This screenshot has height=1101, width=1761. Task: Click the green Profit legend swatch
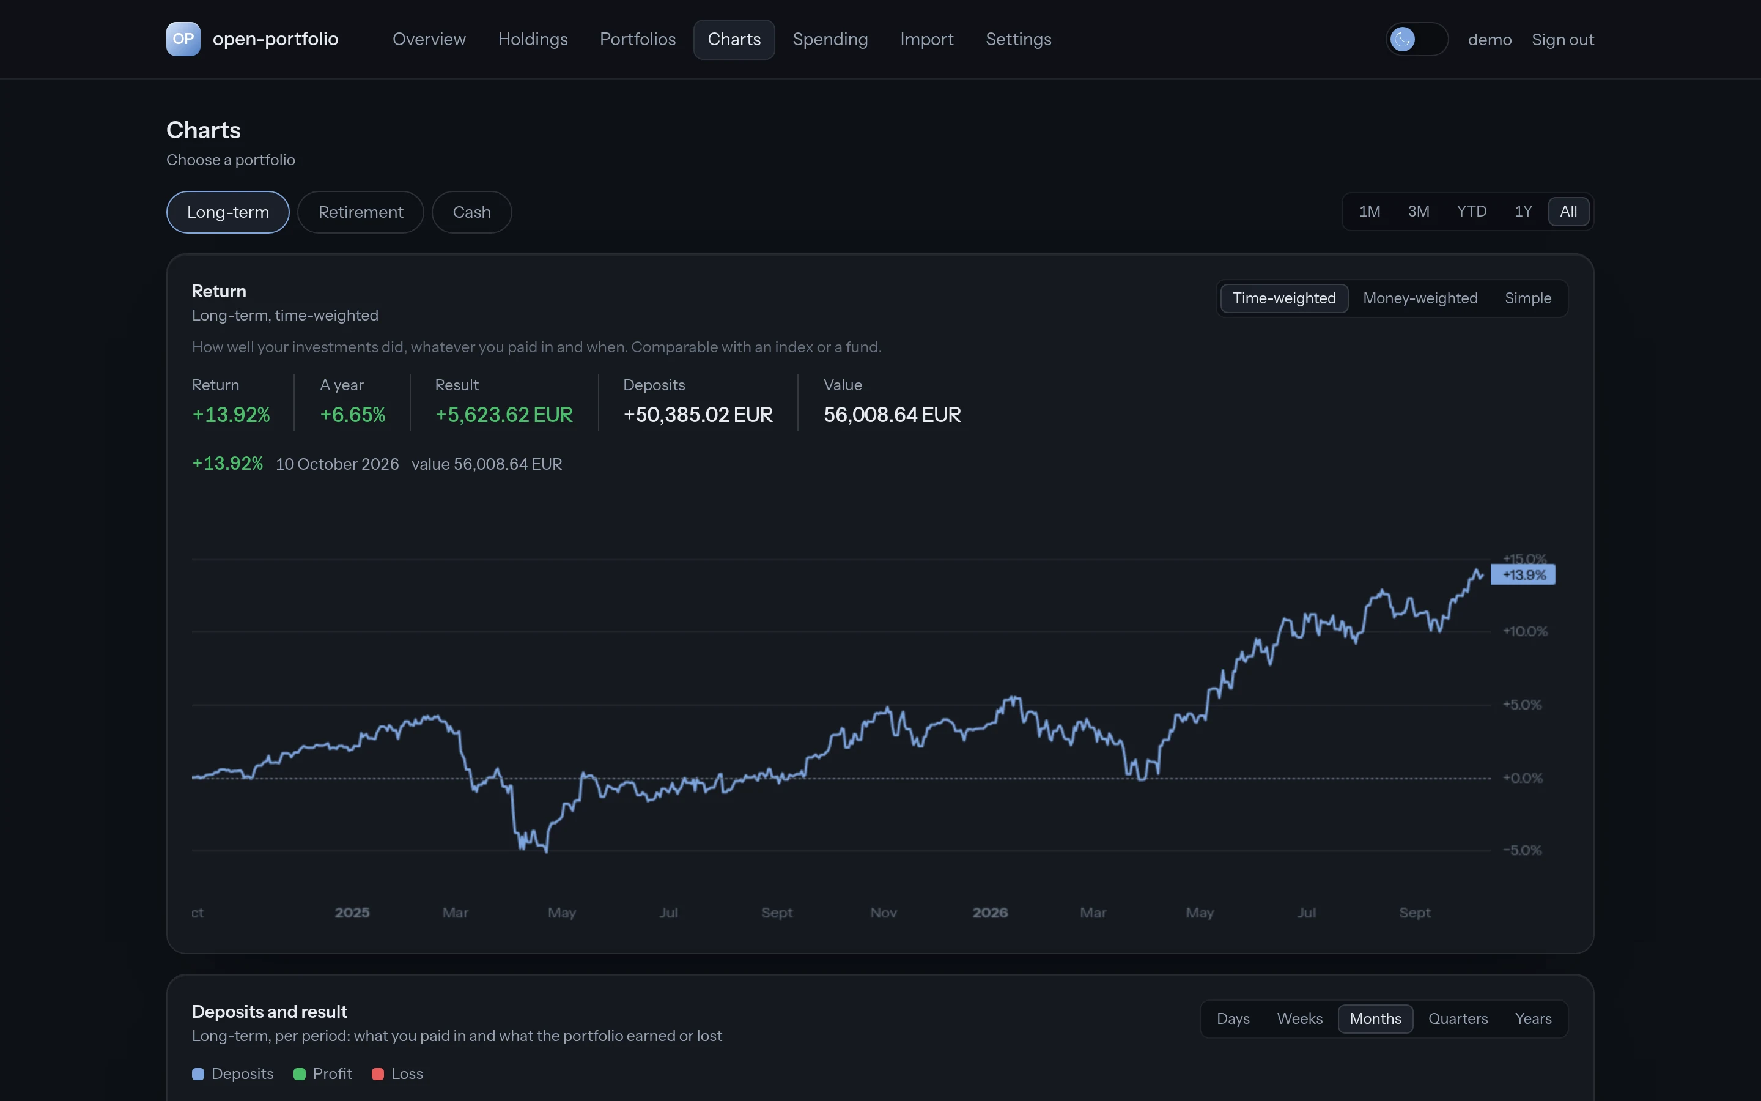(x=299, y=1074)
